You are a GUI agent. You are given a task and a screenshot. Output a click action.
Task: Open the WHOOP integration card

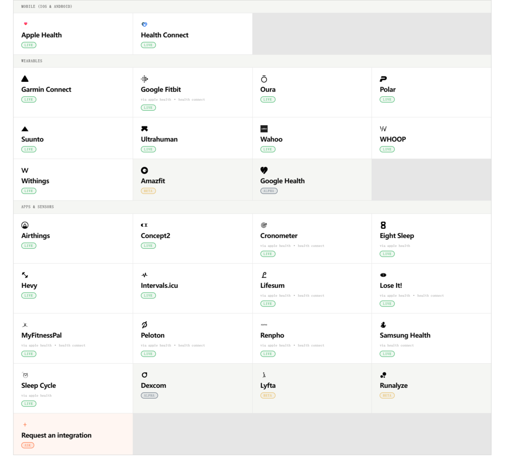[431, 138]
